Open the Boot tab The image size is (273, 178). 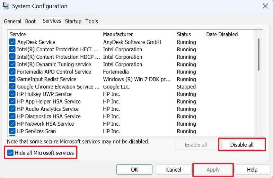tap(31, 21)
